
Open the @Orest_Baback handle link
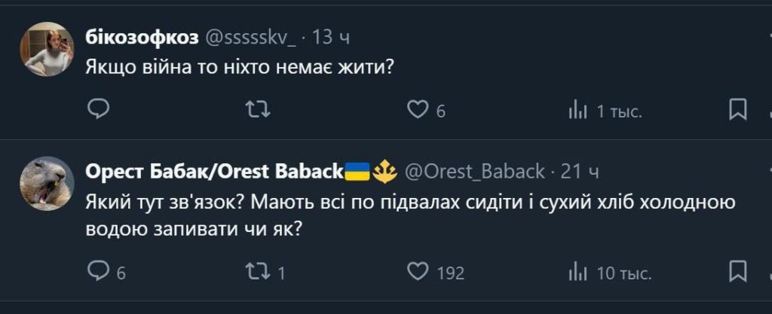475,172
